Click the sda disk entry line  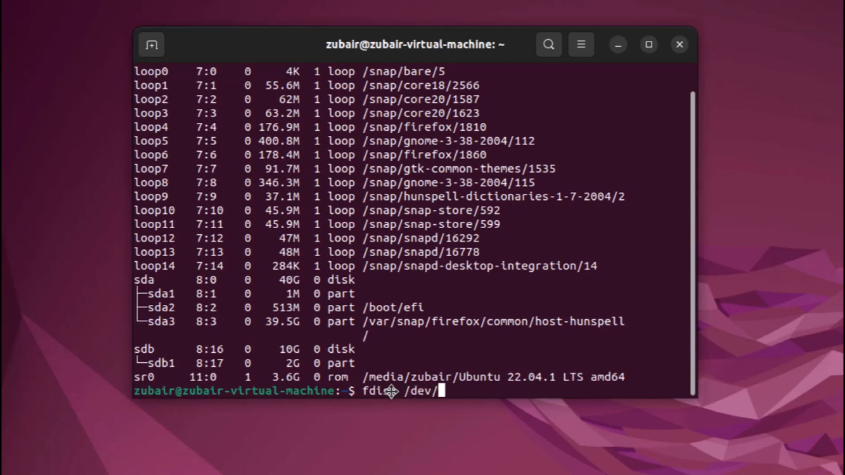coord(144,280)
